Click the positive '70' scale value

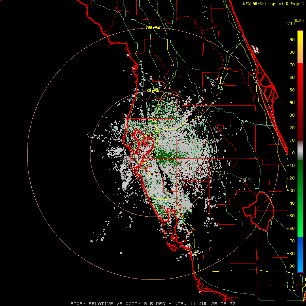(292, 65)
